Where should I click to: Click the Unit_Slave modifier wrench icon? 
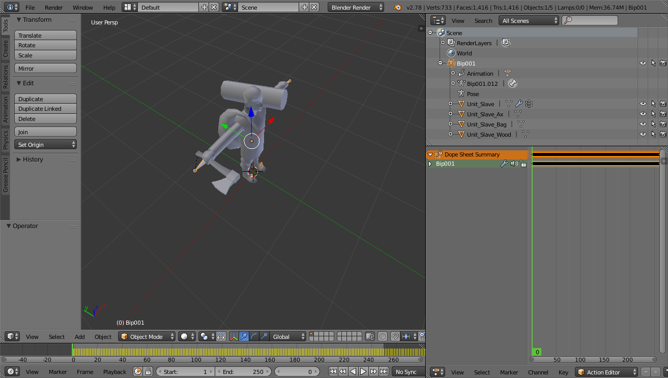click(x=519, y=104)
